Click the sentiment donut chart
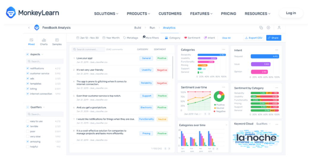 [x=219, y=96]
